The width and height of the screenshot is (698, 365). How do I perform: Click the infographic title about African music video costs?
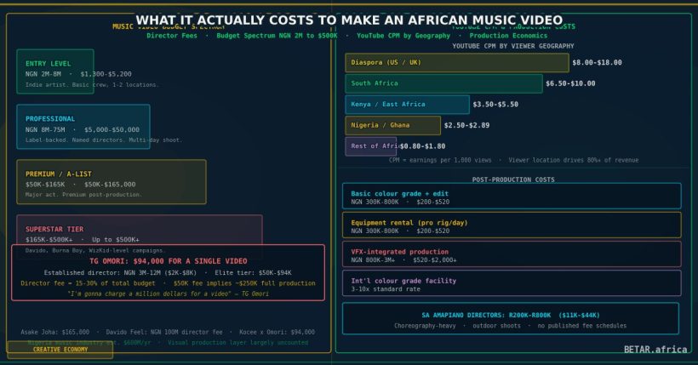[349, 20]
